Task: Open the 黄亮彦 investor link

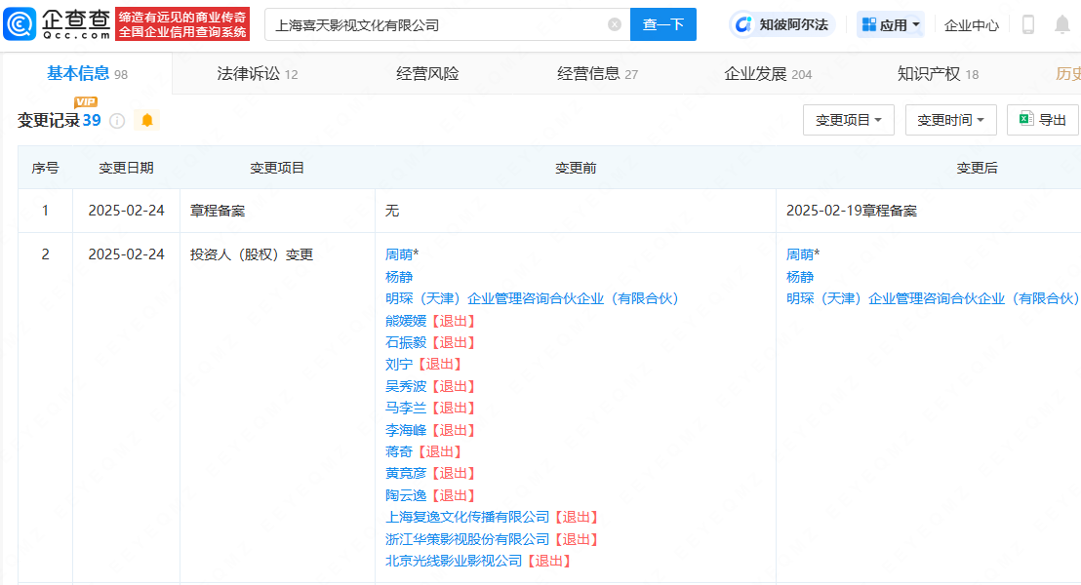Action: pos(406,474)
